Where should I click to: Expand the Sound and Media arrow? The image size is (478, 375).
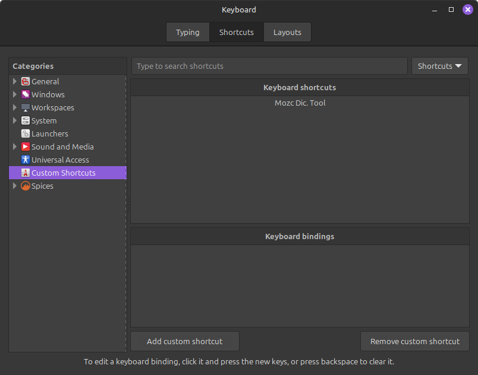point(15,147)
